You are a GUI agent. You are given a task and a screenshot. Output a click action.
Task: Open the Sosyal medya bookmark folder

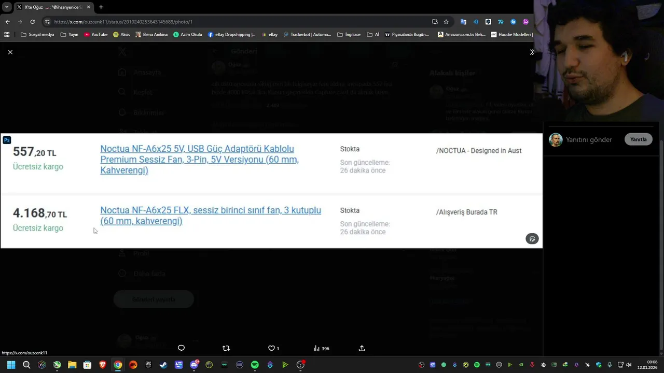tap(37, 34)
